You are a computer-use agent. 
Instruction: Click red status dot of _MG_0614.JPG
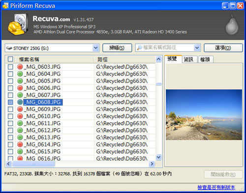20,144
